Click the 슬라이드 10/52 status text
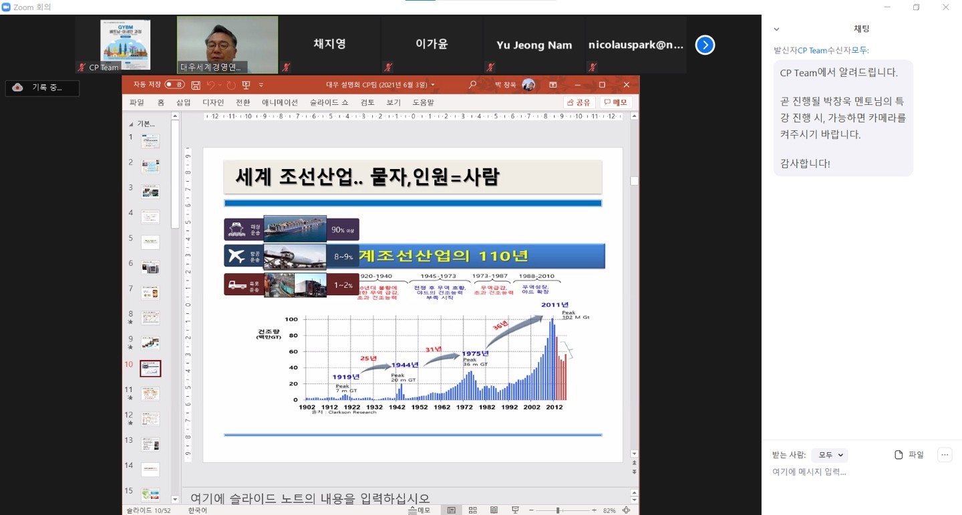Viewport: 962px width, 515px height. [149, 510]
